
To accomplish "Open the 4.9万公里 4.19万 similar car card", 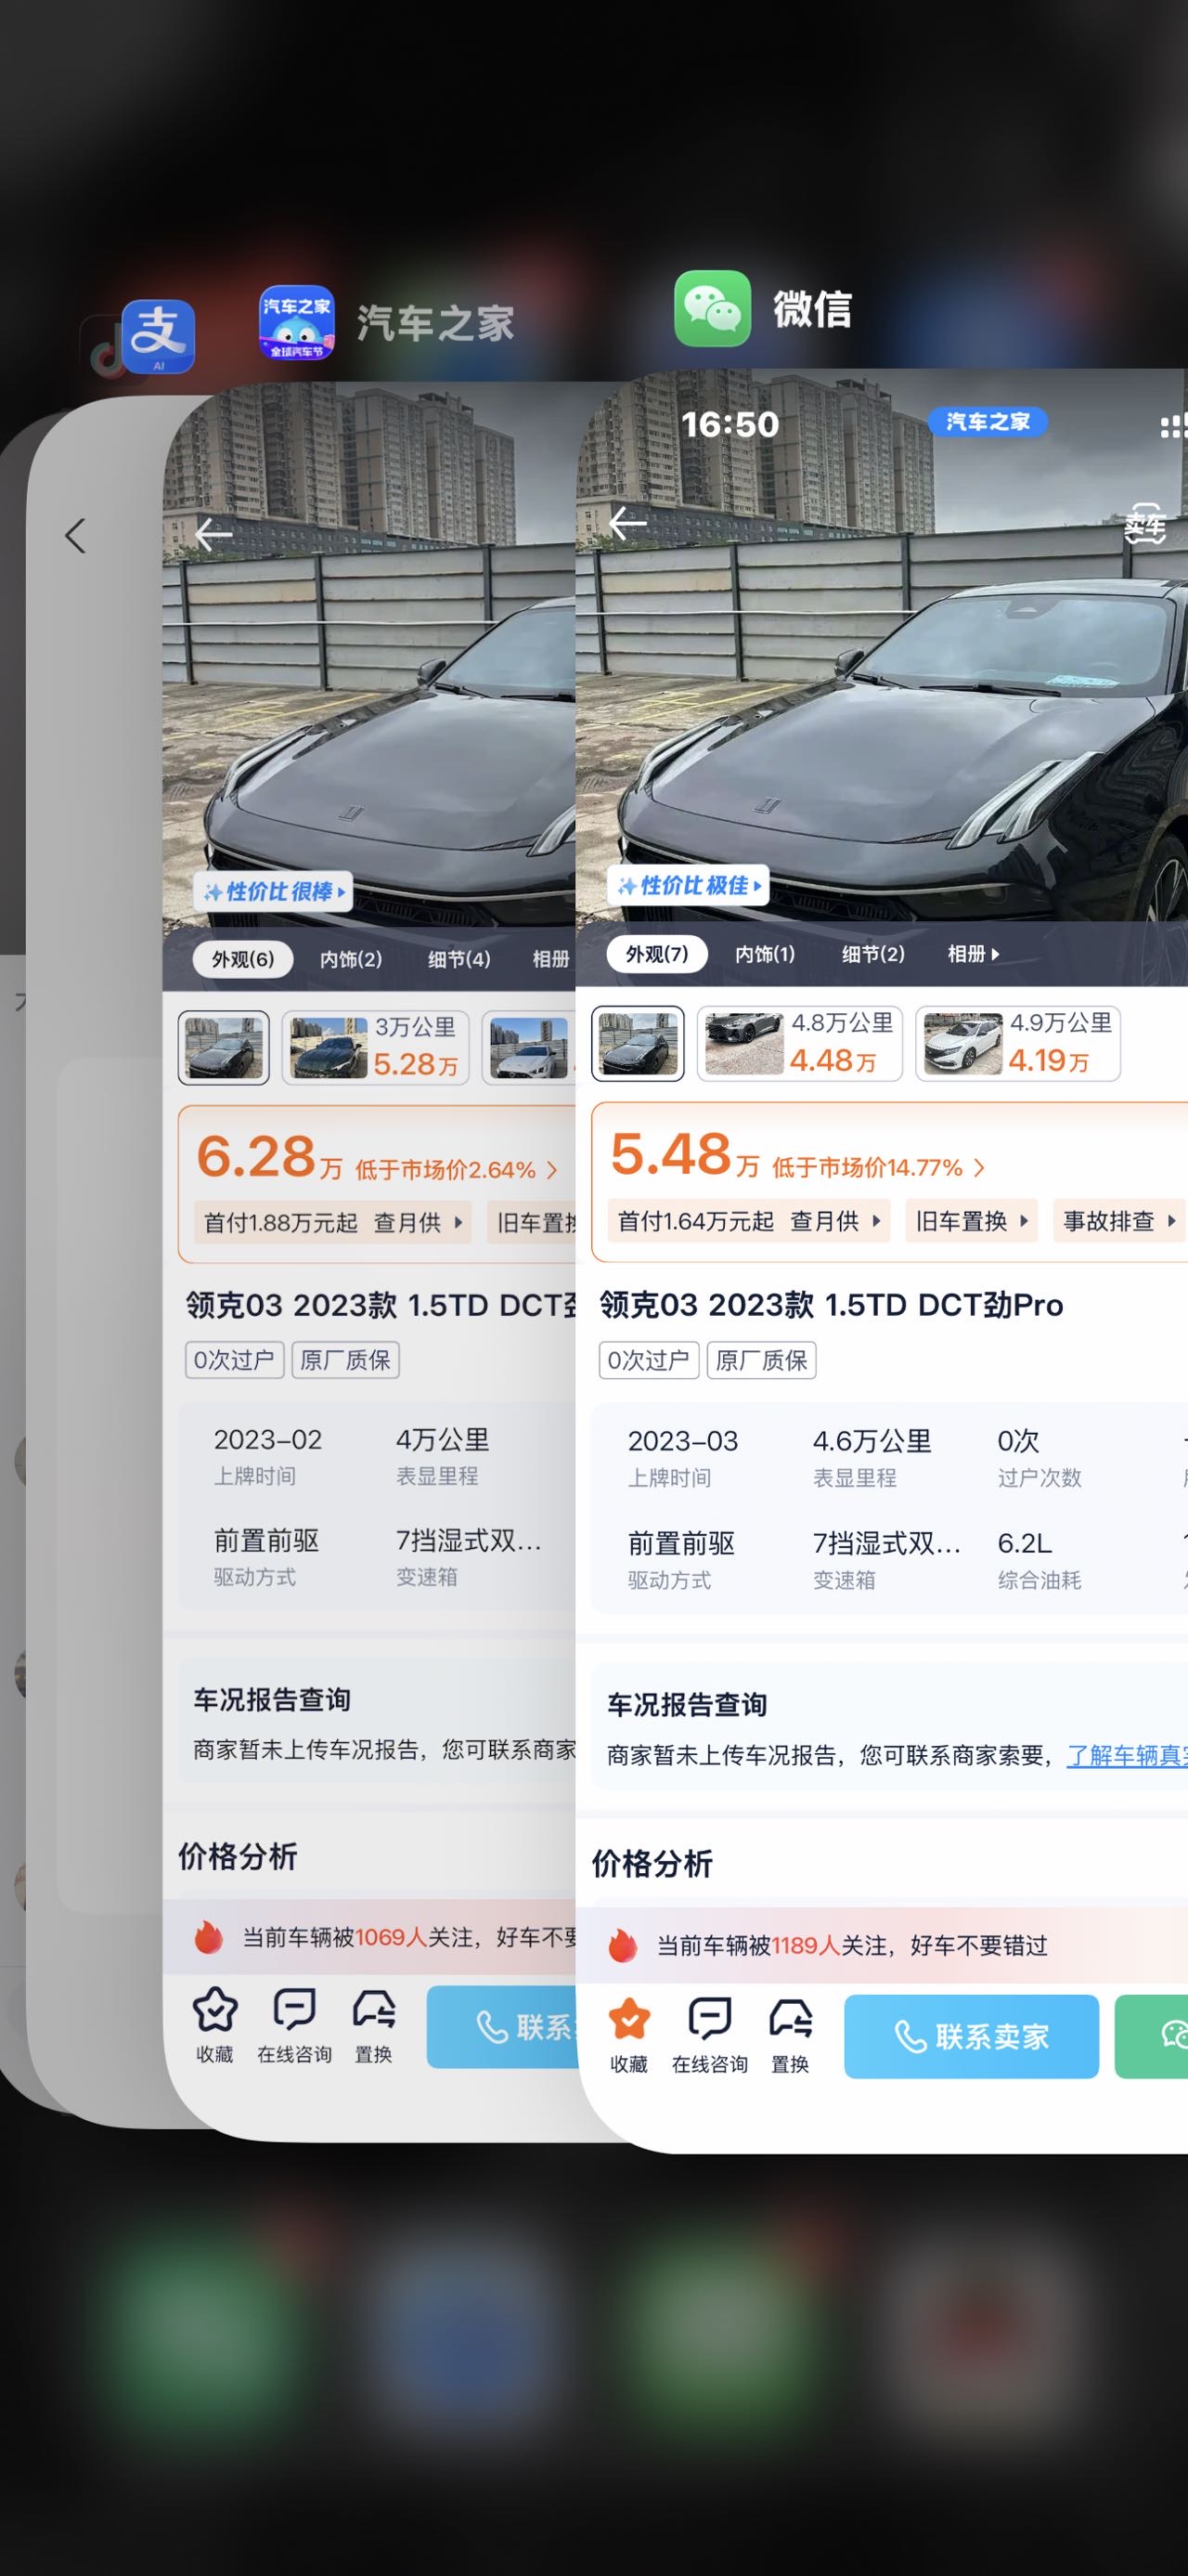I will 1018,1043.
